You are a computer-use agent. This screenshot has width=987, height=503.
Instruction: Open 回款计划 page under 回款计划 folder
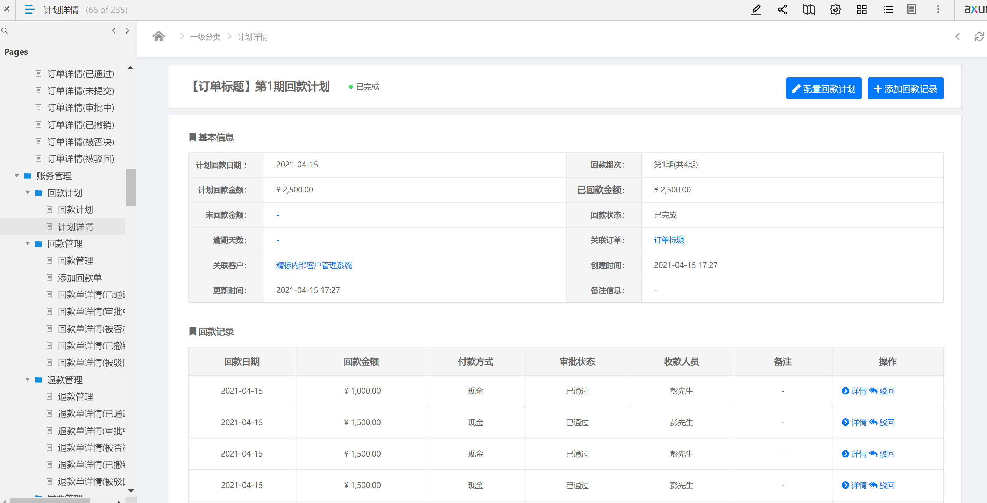tap(75, 210)
